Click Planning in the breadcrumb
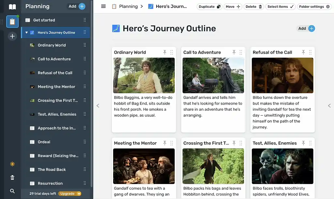 click(128, 7)
